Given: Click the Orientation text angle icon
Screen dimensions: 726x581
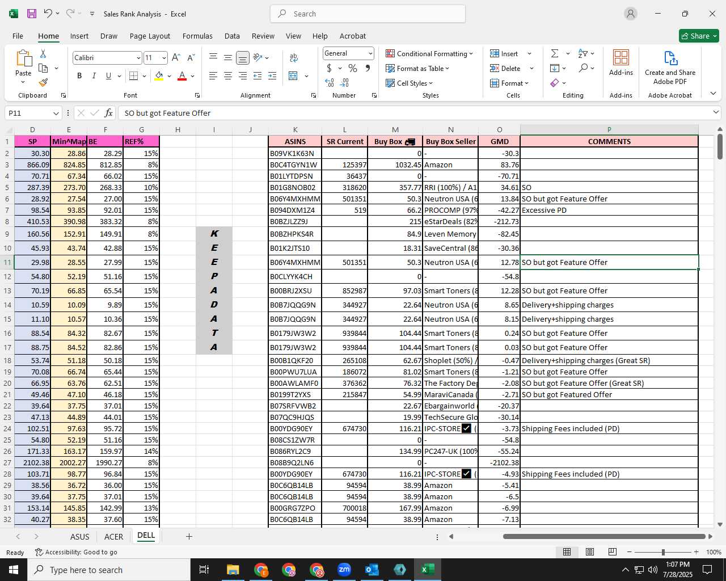Looking at the screenshot, I should (x=258, y=57).
